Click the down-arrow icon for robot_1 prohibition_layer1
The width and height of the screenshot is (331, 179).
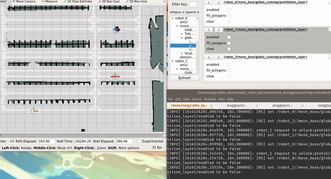209,30
